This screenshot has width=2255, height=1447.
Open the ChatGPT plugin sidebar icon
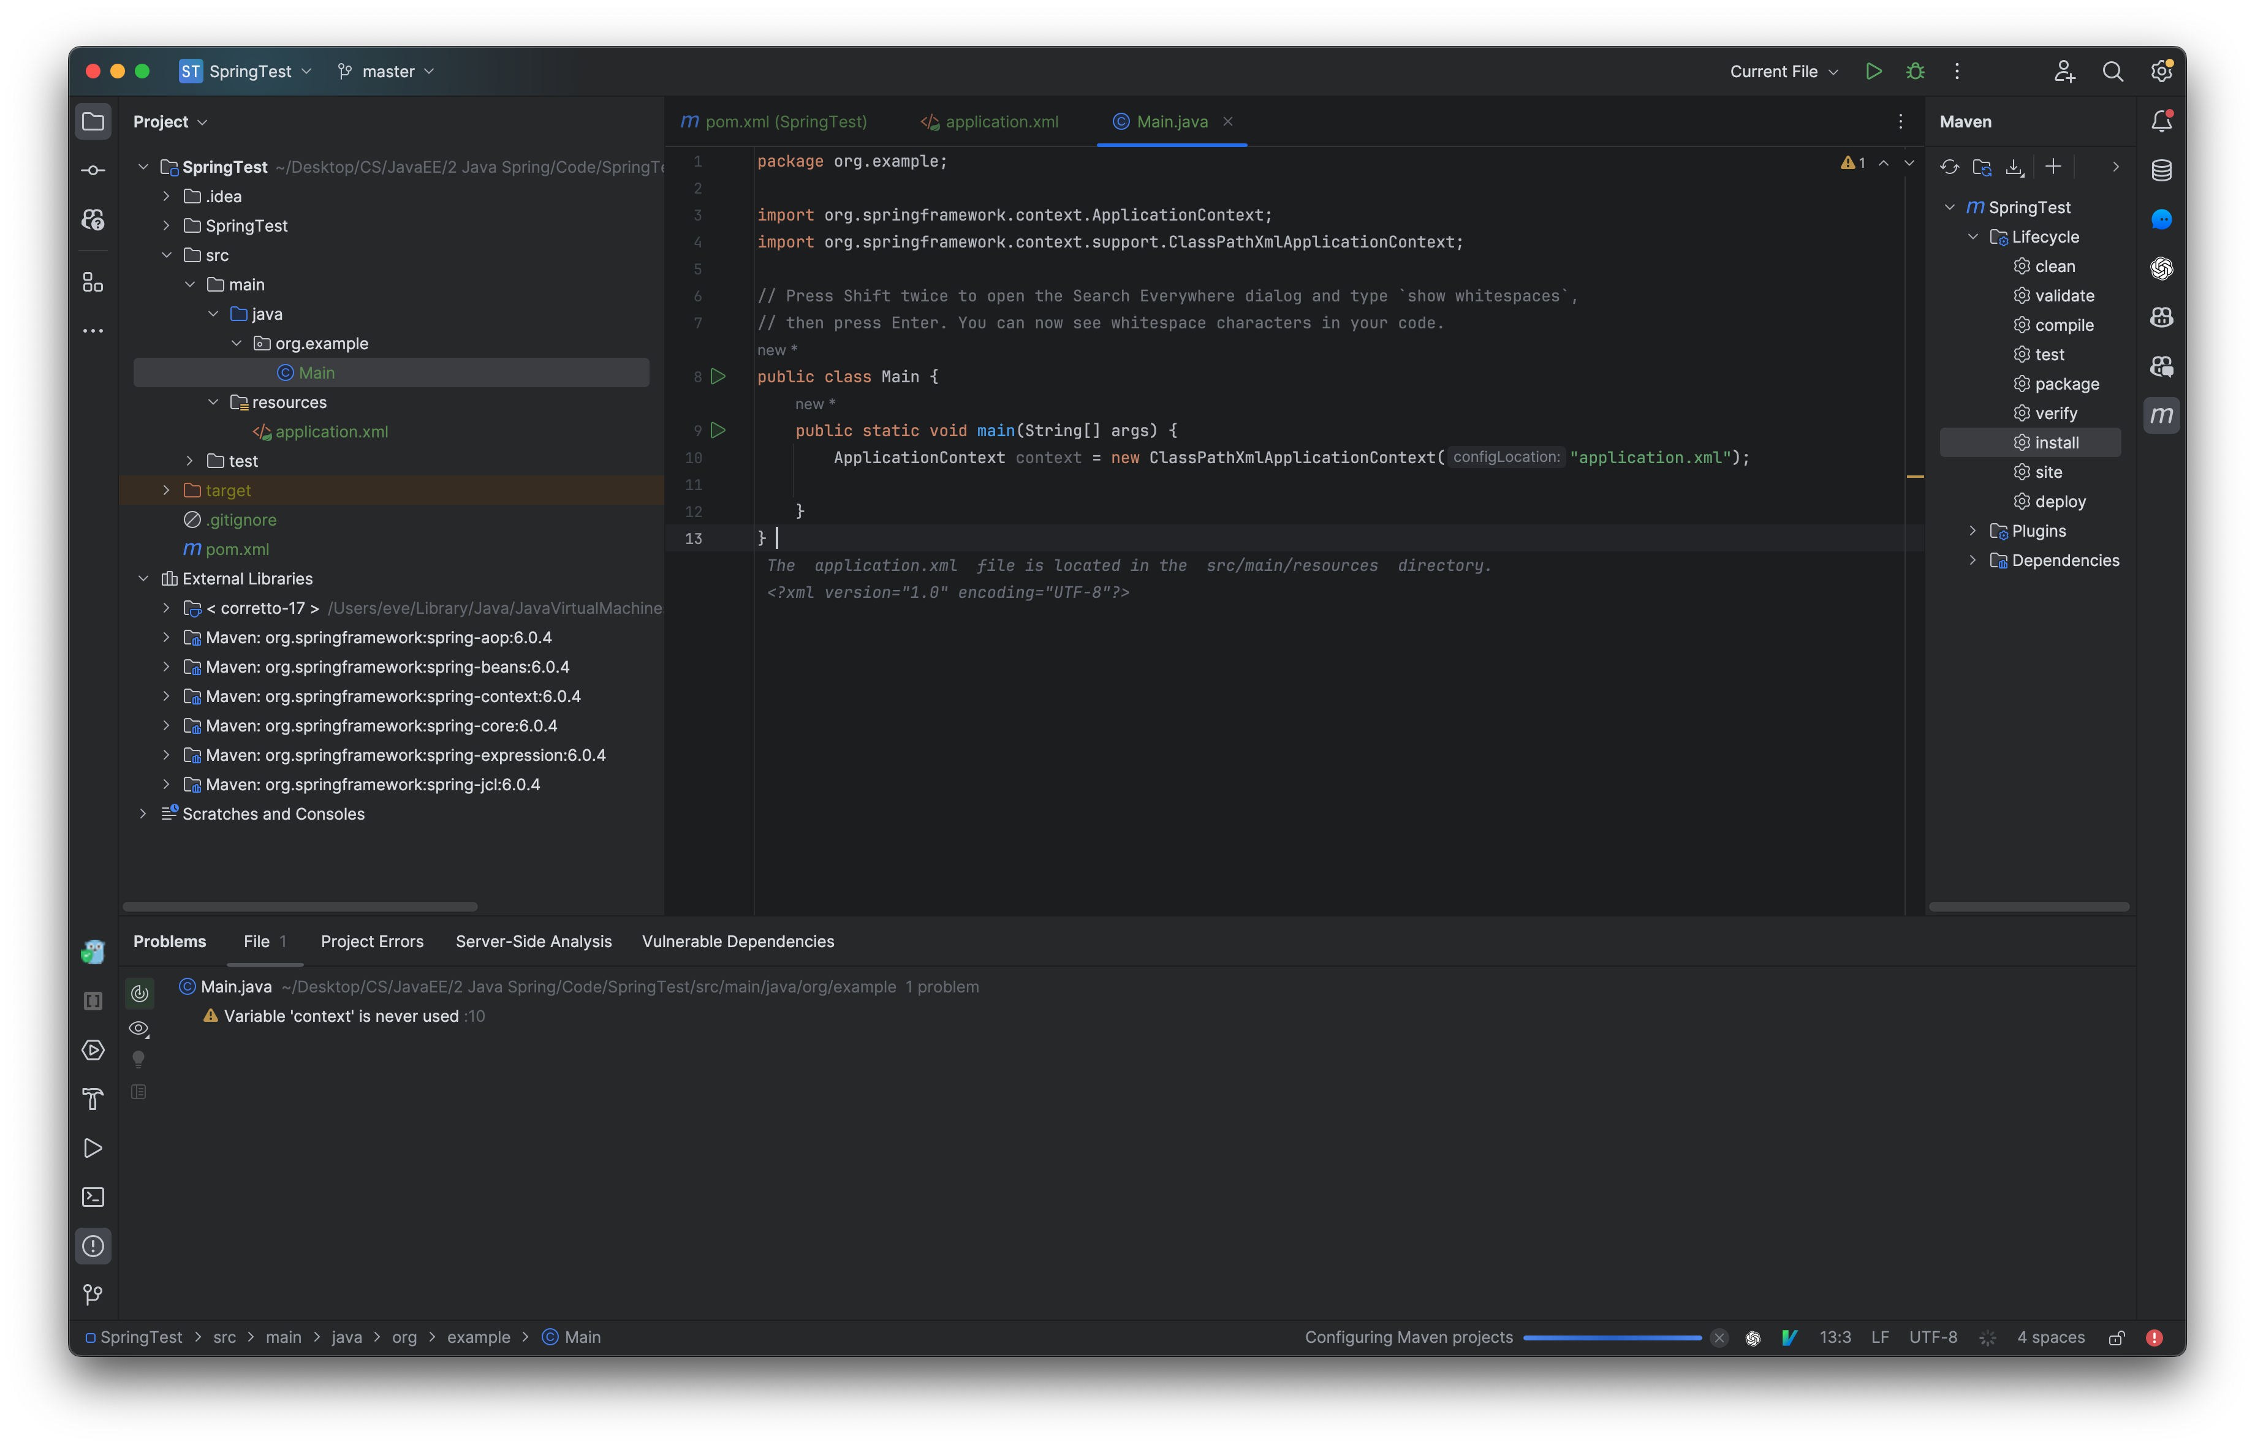pyautogui.click(x=2161, y=269)
